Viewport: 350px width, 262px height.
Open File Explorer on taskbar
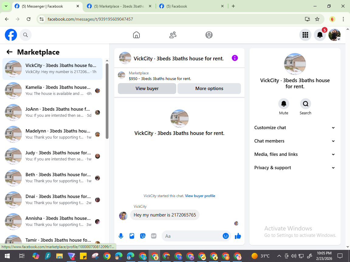coord(59,256)
